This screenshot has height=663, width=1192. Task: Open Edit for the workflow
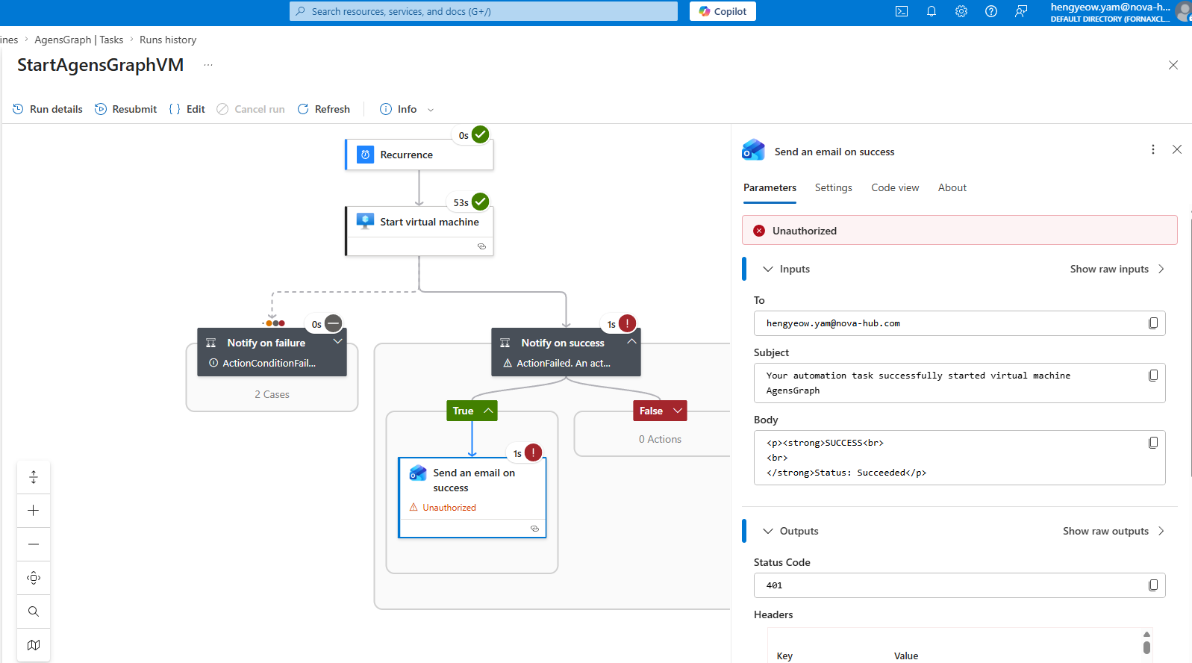tap(187, 109)
